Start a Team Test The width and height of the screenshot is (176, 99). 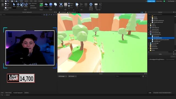pyautogui.click(x=96, y=5)
